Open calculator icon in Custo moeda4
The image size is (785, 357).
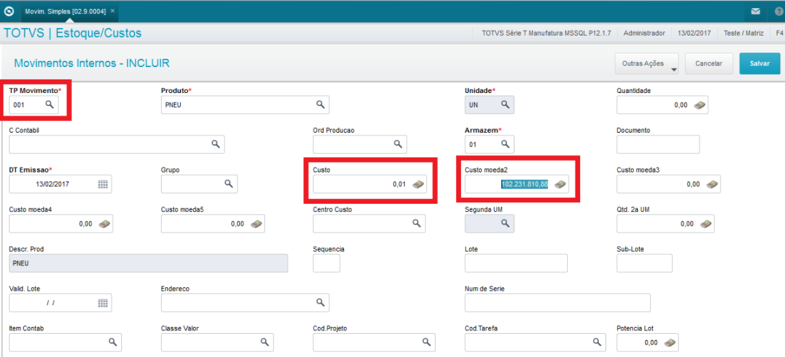[x=104, y=224]
